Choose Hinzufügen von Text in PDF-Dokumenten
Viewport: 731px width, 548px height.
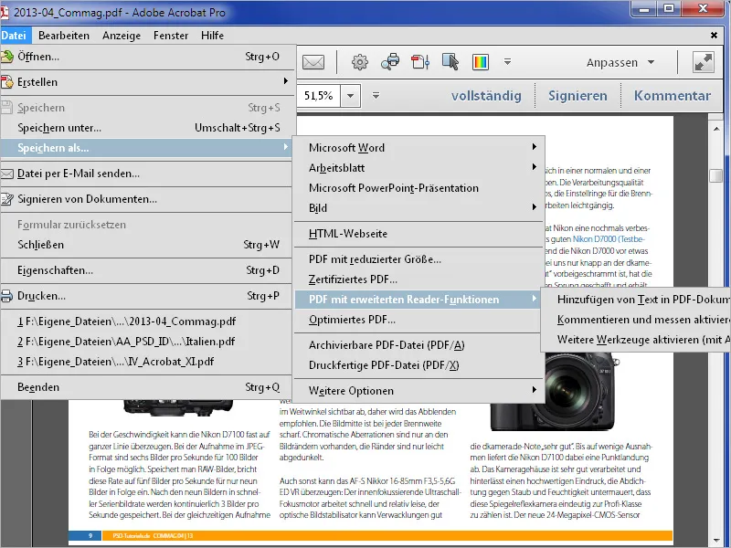tap(636, 300)
